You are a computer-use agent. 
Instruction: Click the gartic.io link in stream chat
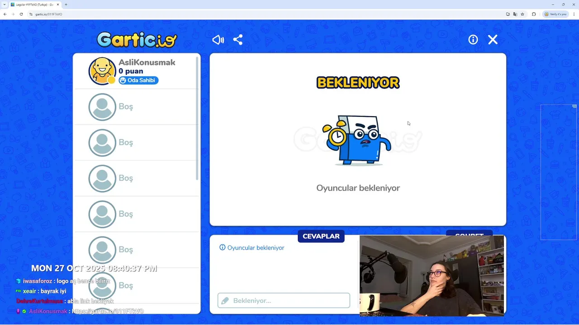[x=108, y=311]
